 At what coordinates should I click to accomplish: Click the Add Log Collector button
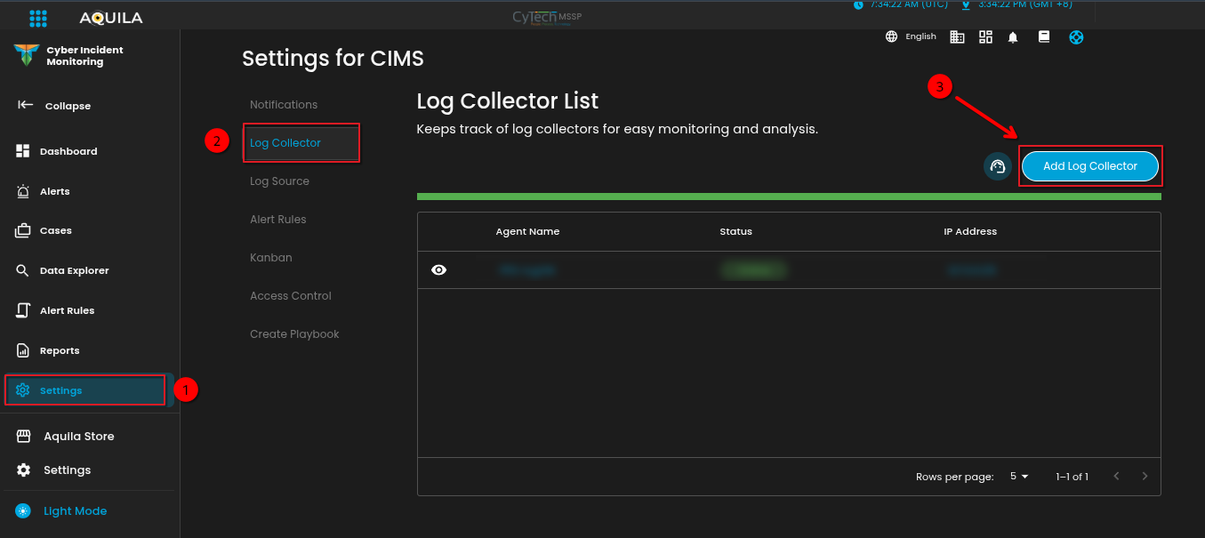point(1089,166)
